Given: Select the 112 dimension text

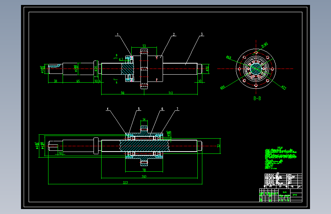Looking at the screenshot, I should pos(171,93).
